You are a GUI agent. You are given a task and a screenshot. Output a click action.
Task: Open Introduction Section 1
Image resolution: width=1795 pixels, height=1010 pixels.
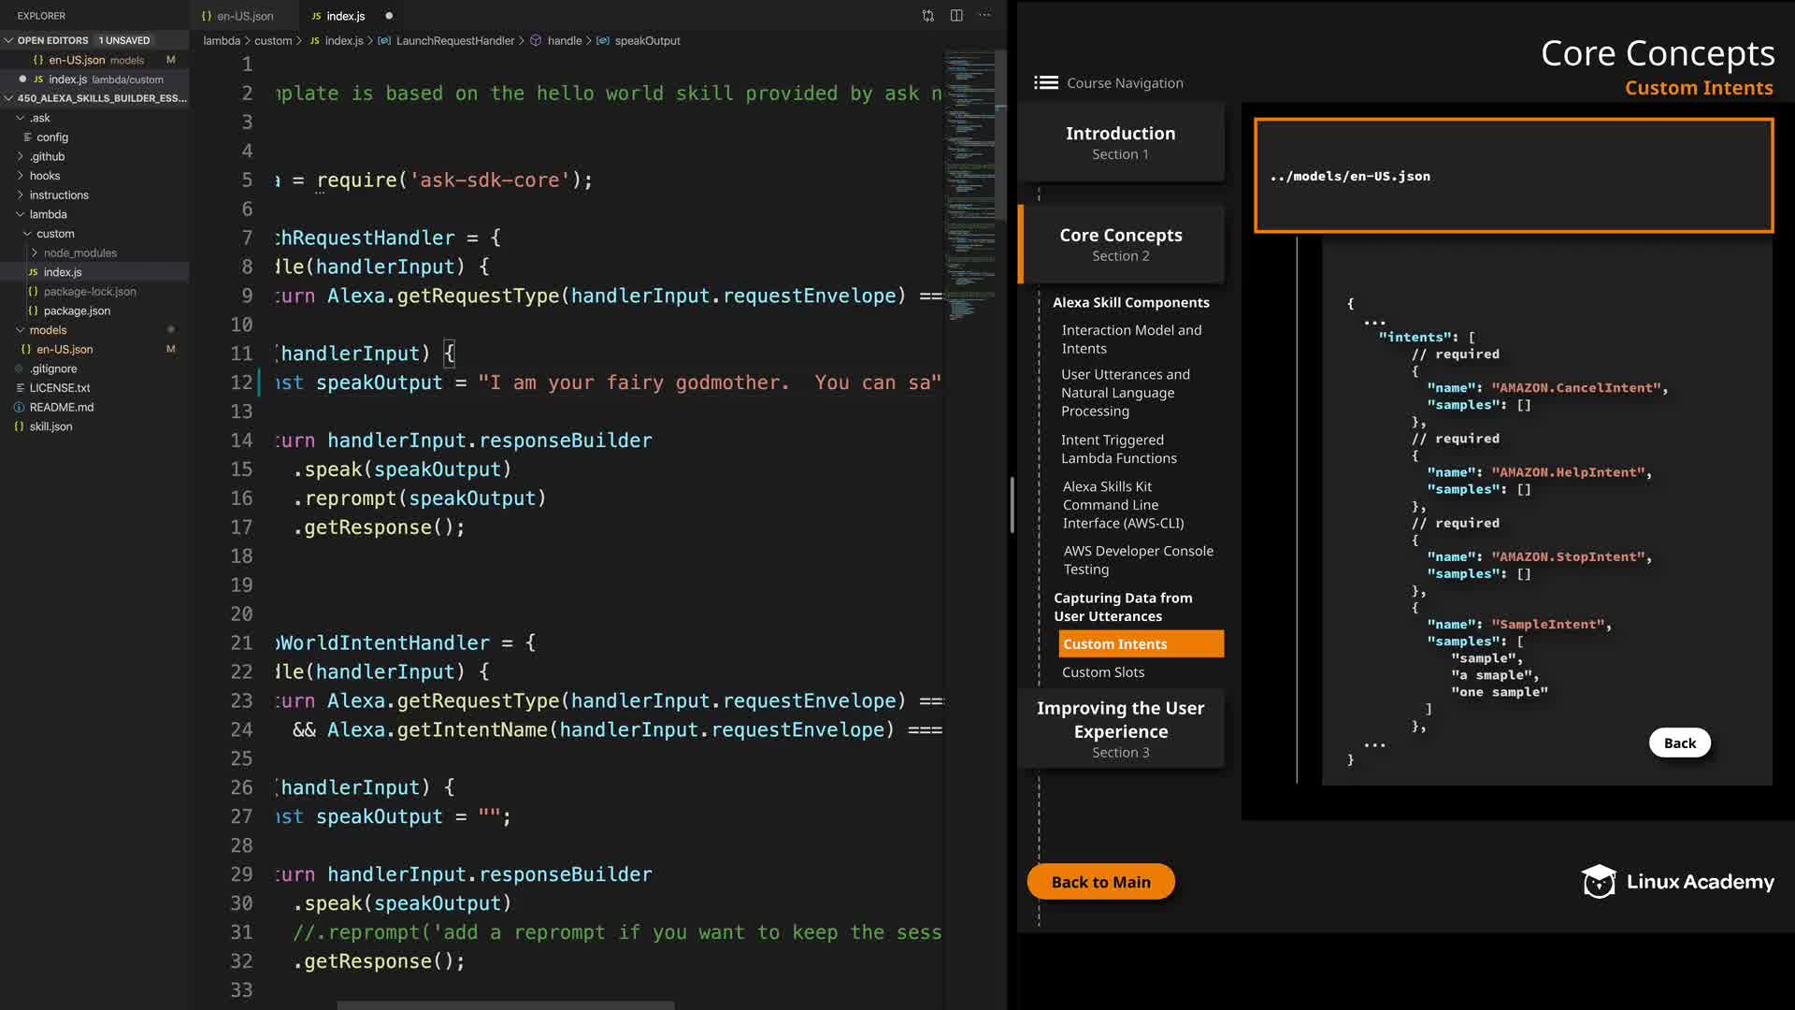pos(1120,142)
